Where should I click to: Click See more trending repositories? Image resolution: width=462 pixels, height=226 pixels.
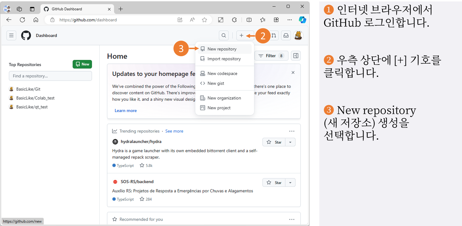pyautogui.click(x=174, y=131)
